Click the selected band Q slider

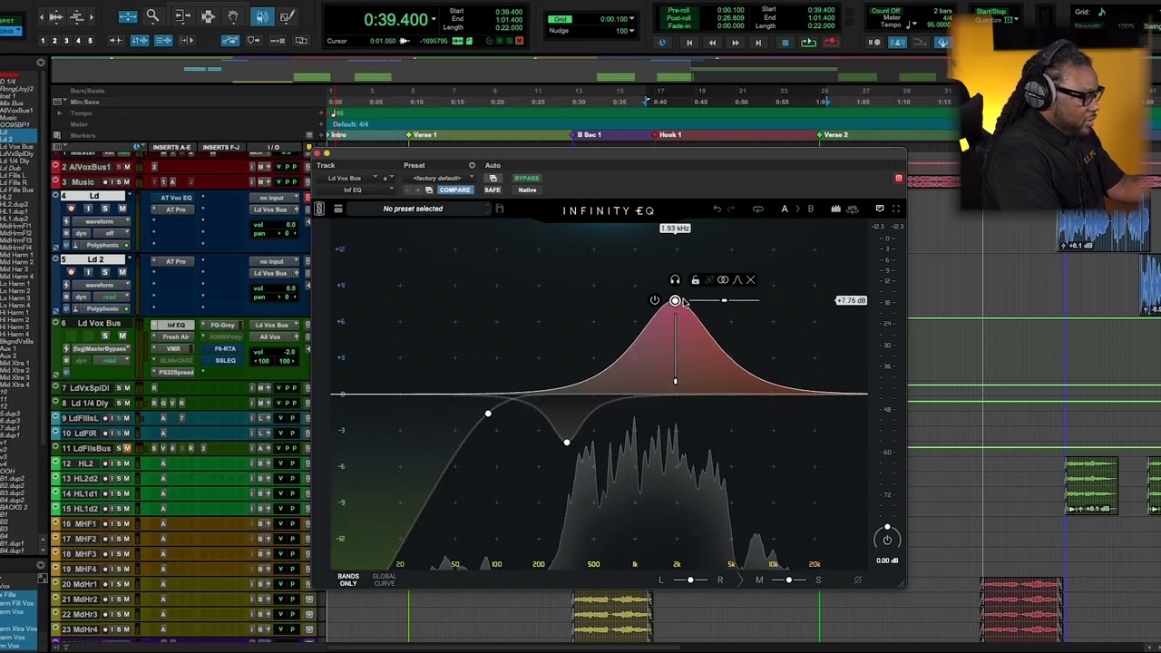click(724, 300)
